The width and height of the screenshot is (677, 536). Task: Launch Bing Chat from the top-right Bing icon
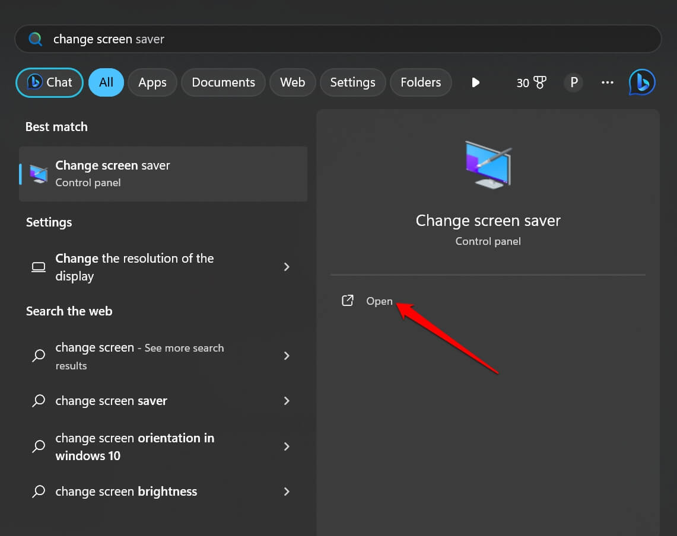click(642, 82)
